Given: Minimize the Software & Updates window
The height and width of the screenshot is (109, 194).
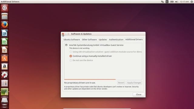Looking at the screenshot, I should click(x=66, y=34).
